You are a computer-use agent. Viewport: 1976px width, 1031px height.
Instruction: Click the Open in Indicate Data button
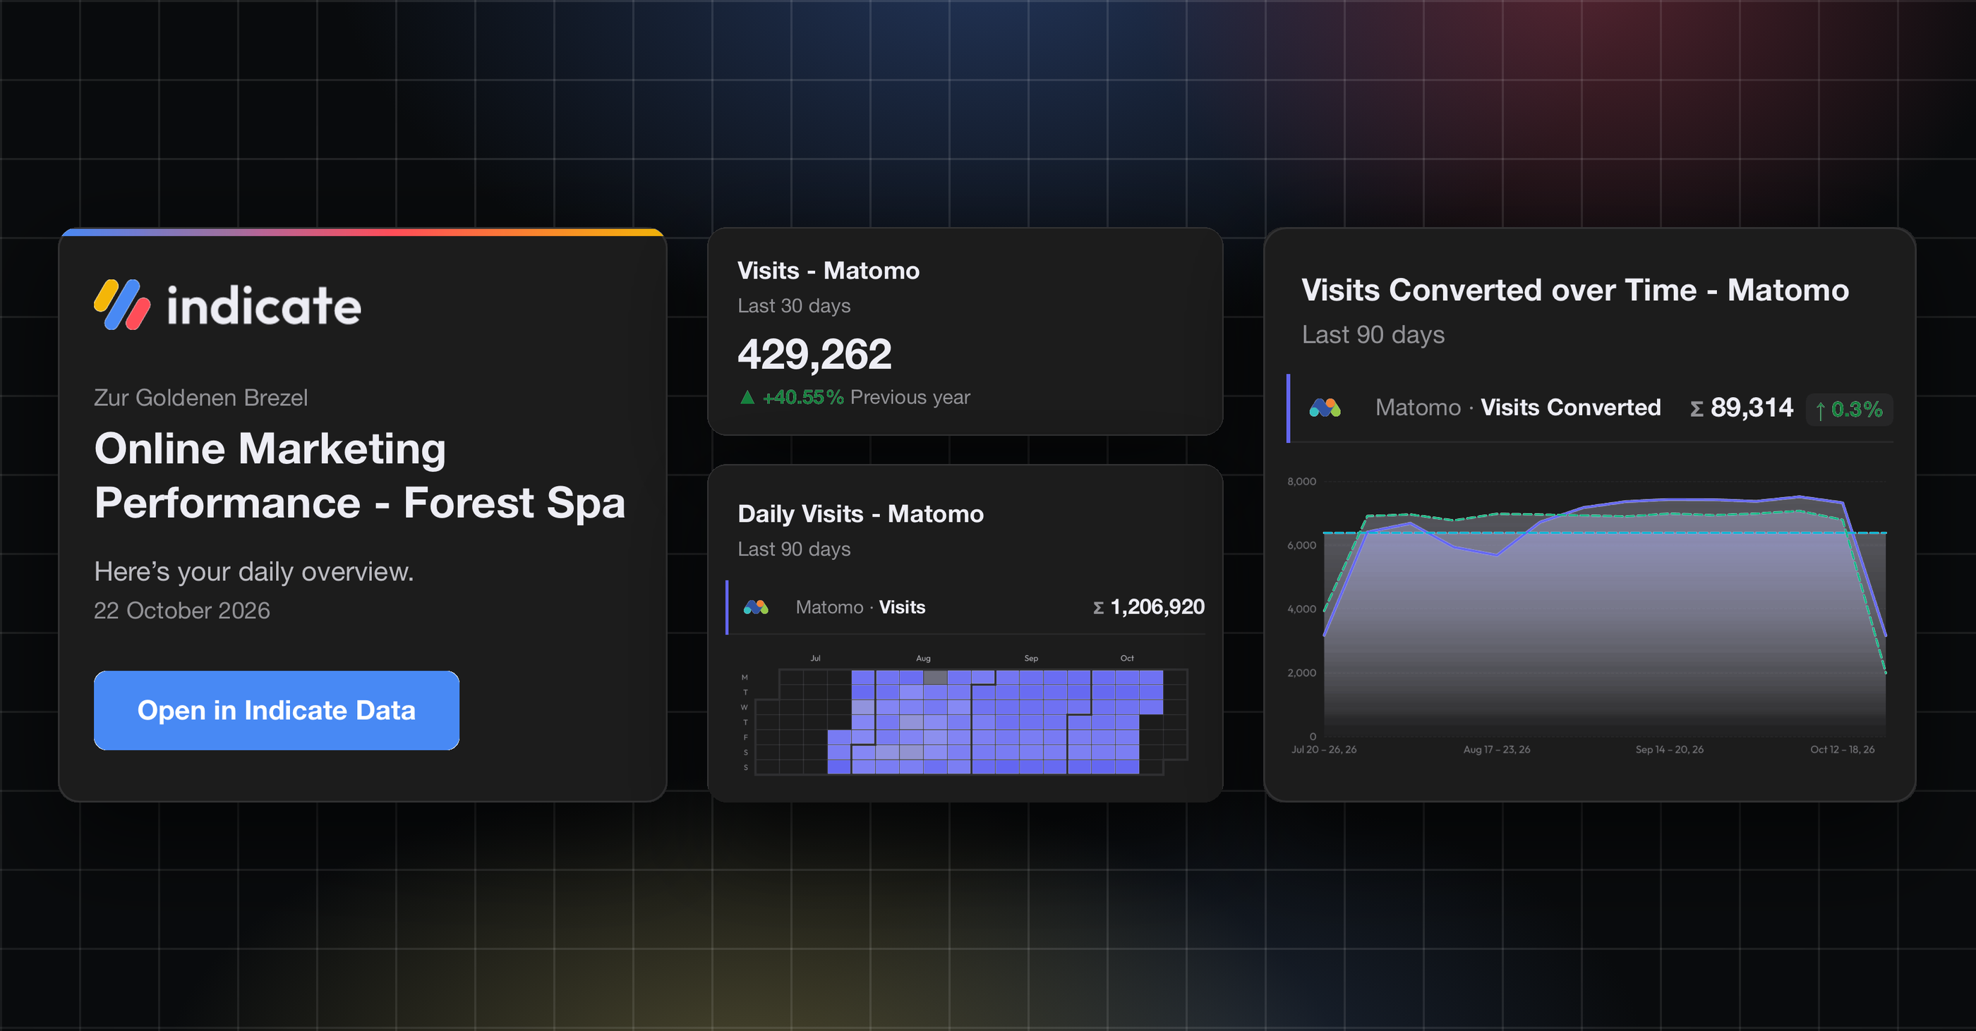coord(276,710)
